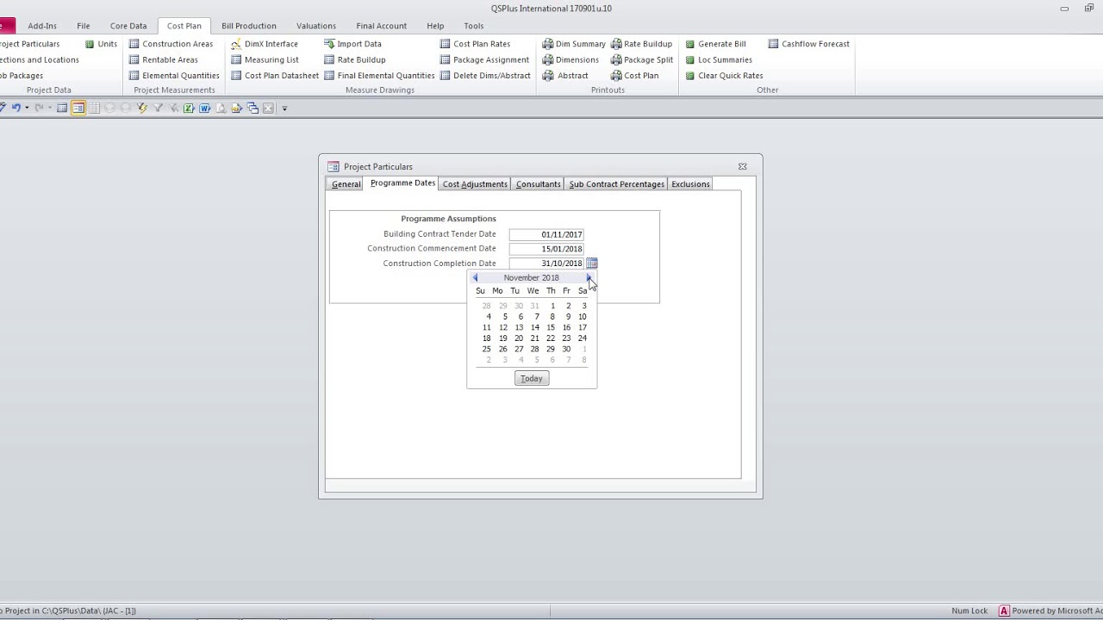
Task: Open the Sub Contract Percentages tab
Action: click(x=617, y=184)
